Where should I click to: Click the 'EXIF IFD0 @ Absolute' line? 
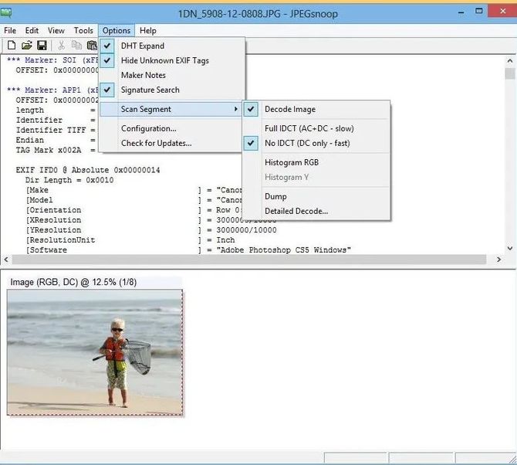coord(88,170)
